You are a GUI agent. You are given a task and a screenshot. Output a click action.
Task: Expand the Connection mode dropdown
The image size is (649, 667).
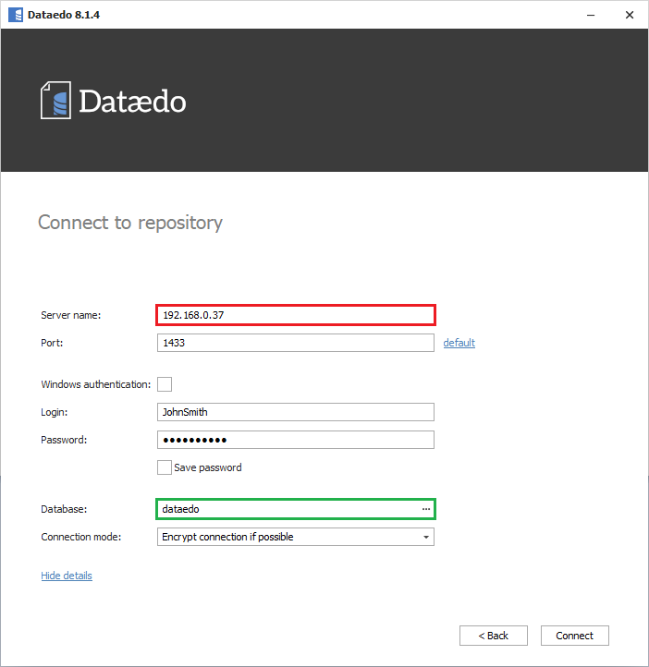point(425,537)
